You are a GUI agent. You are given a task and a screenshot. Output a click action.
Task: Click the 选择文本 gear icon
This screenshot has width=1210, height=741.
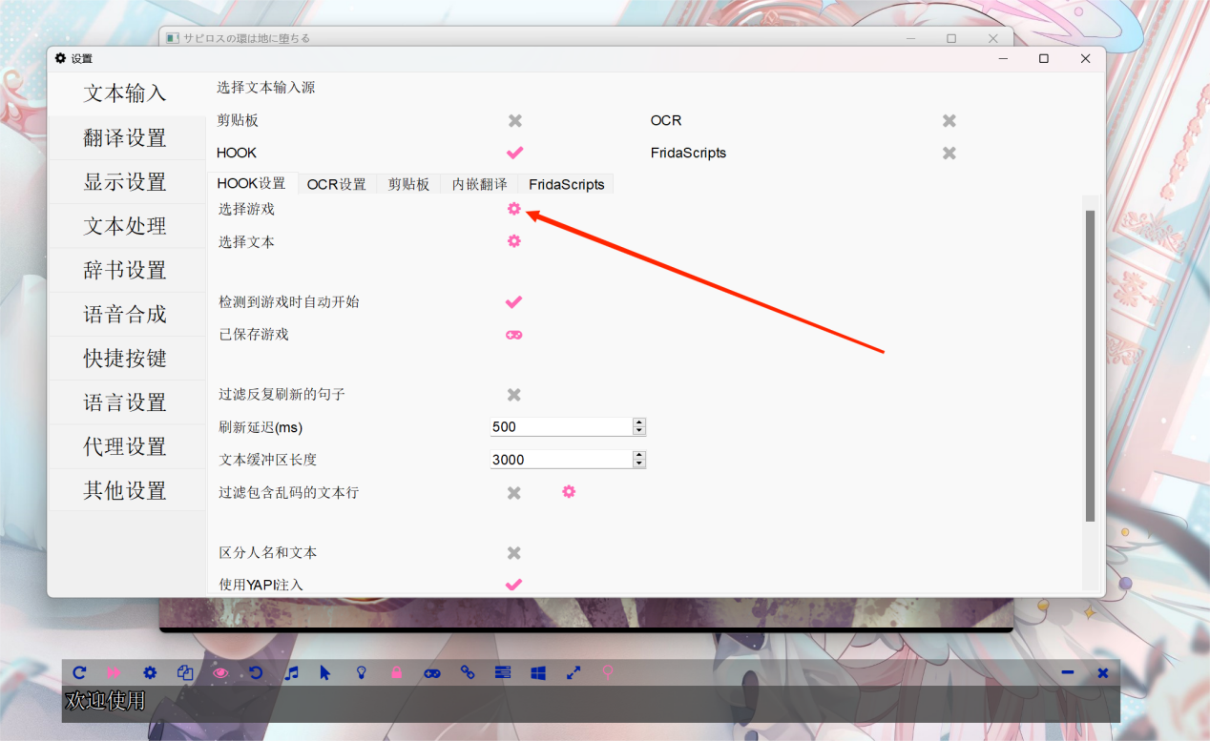click(x=513, y=241)
